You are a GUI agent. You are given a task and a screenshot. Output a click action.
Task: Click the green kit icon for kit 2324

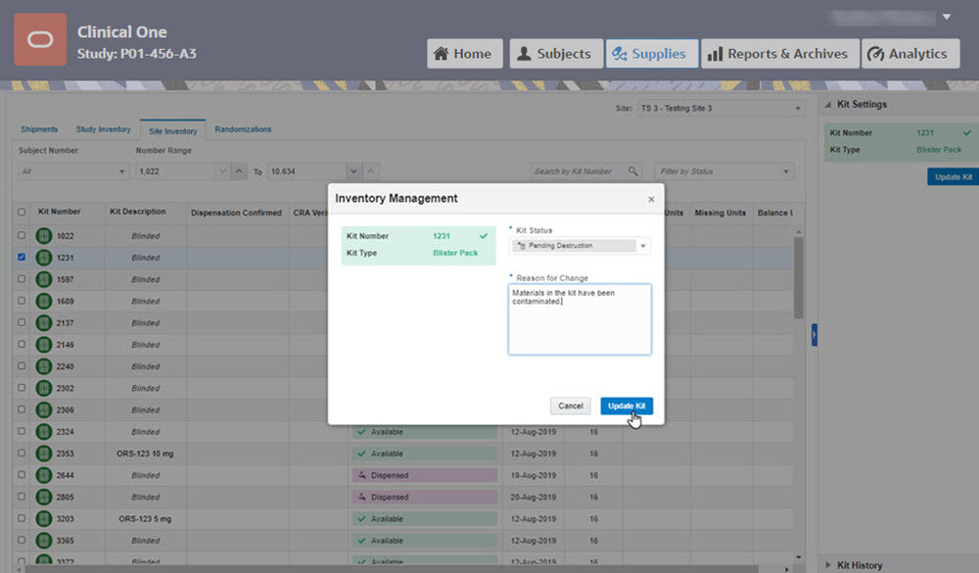point(44,432)
